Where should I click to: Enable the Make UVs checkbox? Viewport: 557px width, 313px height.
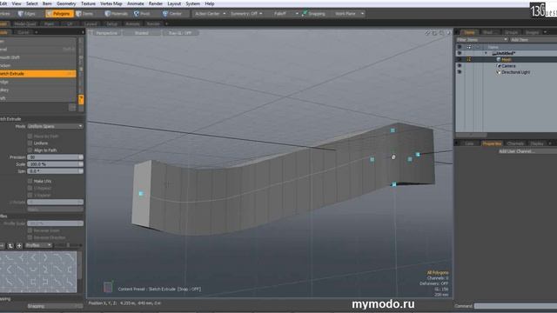coord(30,181)
